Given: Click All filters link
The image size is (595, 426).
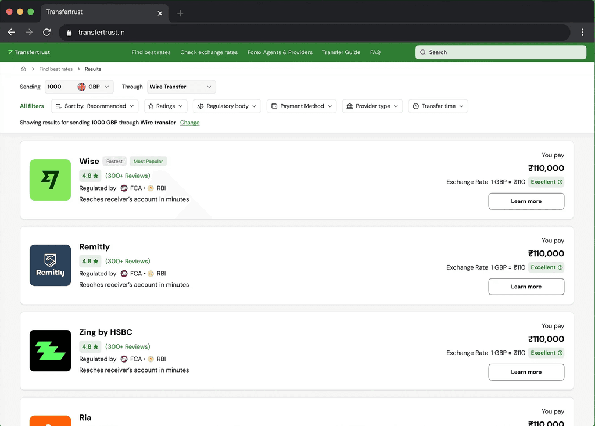Looking at the screenshot, I should point(32,106).
